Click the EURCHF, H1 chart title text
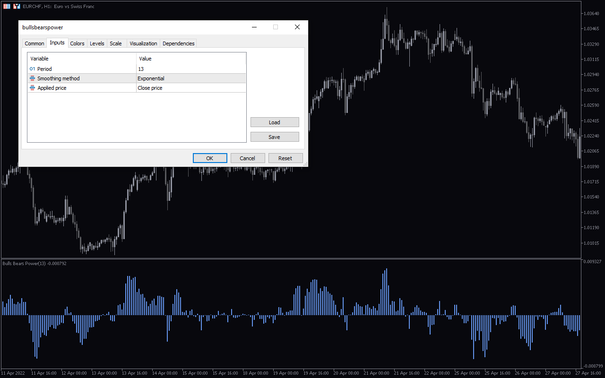The height and width of the screenshot is (378, 605). tap(59, 6)
